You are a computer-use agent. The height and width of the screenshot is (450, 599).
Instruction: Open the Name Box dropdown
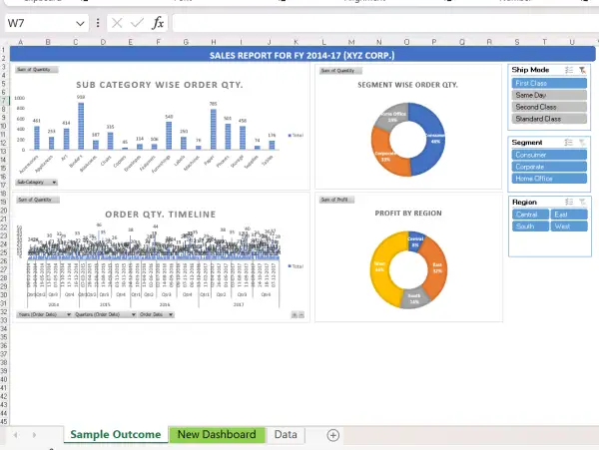tap(80, 22)
